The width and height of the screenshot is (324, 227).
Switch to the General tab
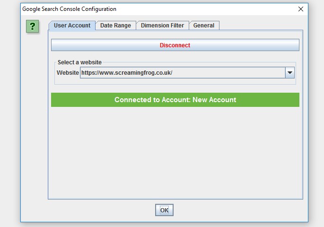point(204,26)
